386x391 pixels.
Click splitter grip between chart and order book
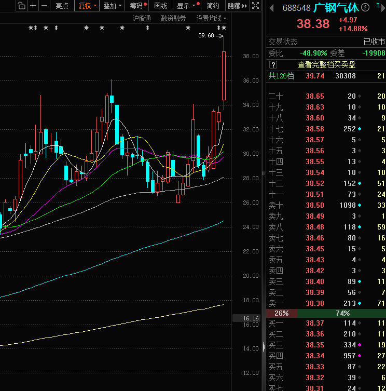(x=264, y=173)
